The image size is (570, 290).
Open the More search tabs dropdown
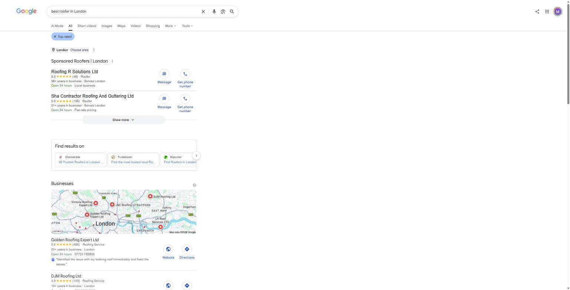click(x=170, y=26)
